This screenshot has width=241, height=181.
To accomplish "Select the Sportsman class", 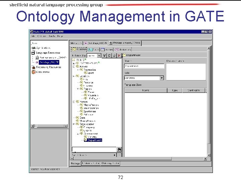I will coord(90,111).
